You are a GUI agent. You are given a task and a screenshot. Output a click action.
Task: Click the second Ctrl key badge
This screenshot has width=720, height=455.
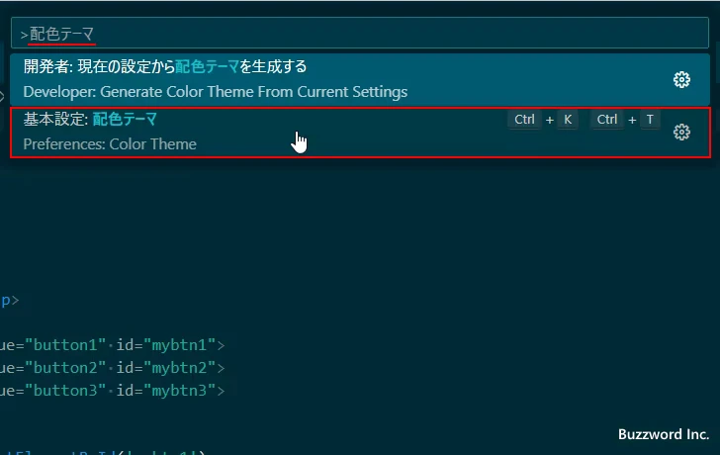pyautogui.click(x=606, y=120)
